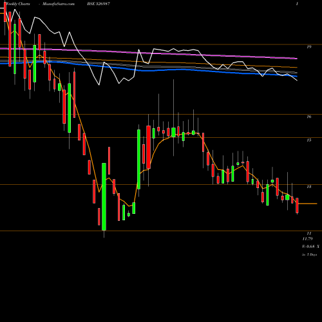Click the "Weekly Charts" title text

point(18,4)
